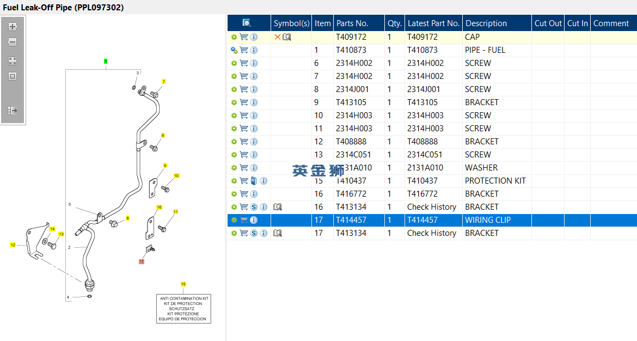This screenshot has width=637, height=341.
Task: Select green callout 1 in the diagram
Action: click(x=106, y=62)
